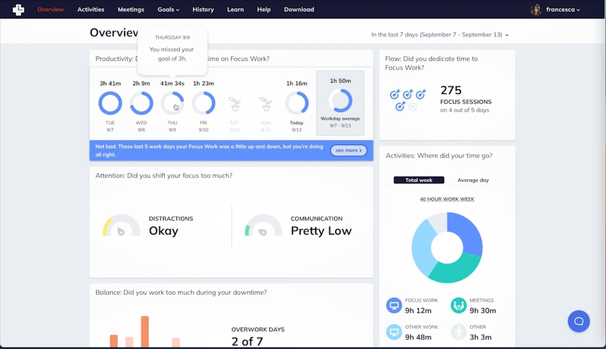
Task: Go to the Activities page
Action: tap(91, 9)
